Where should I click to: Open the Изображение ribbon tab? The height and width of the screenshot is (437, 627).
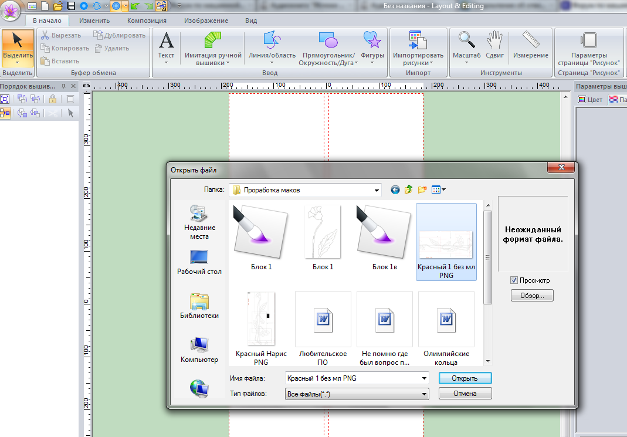click(206, 21)
